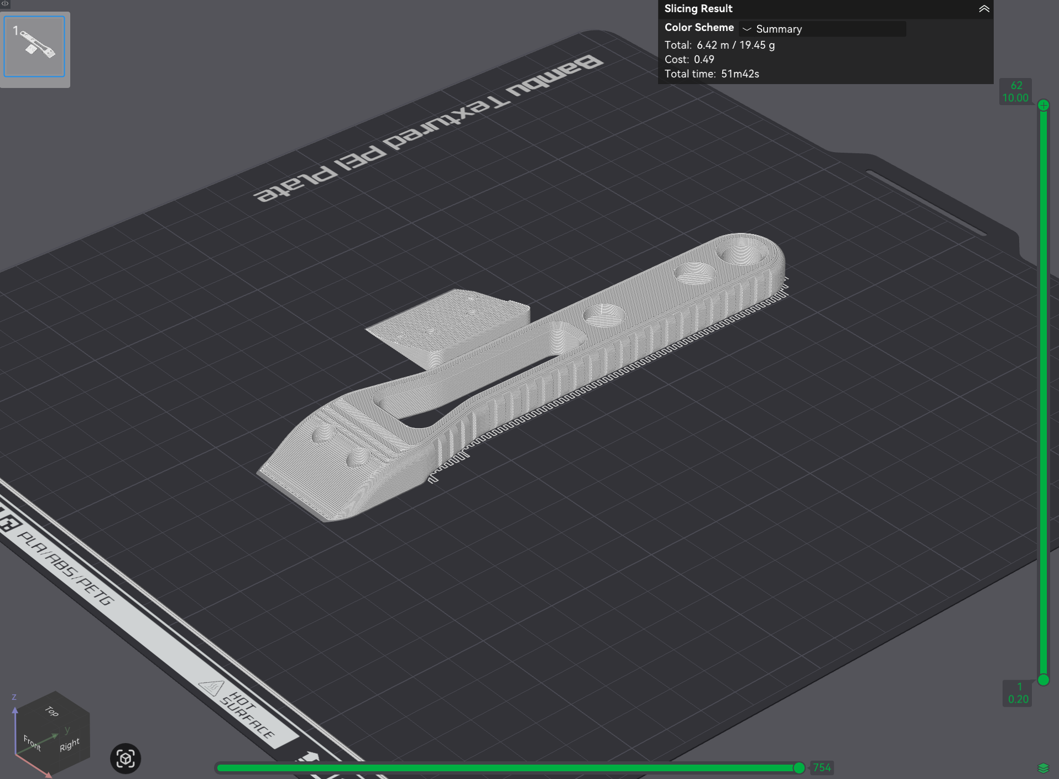Click the horizontal move slider handle at 754

point(799,767)
